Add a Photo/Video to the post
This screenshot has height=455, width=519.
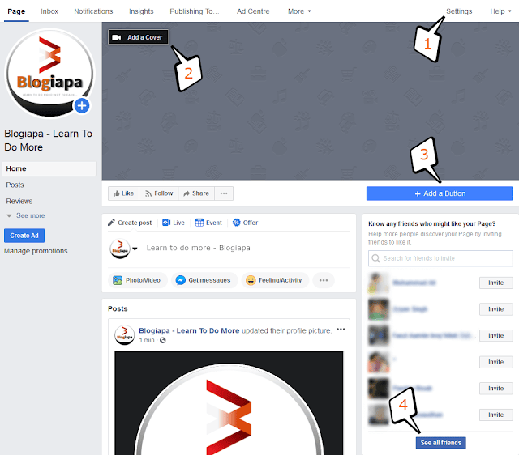[137, 280]
